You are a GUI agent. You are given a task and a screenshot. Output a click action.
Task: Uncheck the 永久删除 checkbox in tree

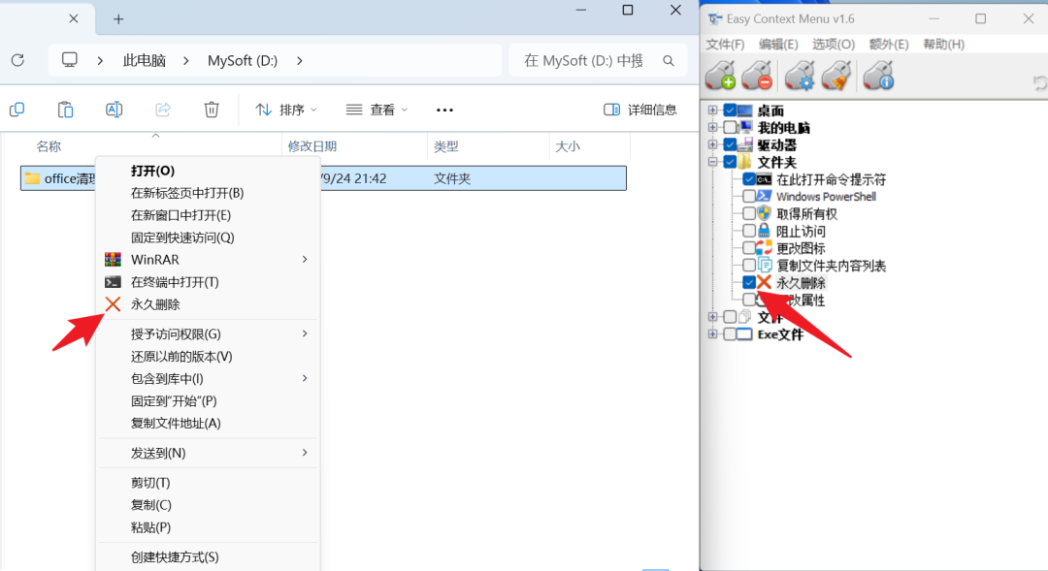click(x=748, y=282)
